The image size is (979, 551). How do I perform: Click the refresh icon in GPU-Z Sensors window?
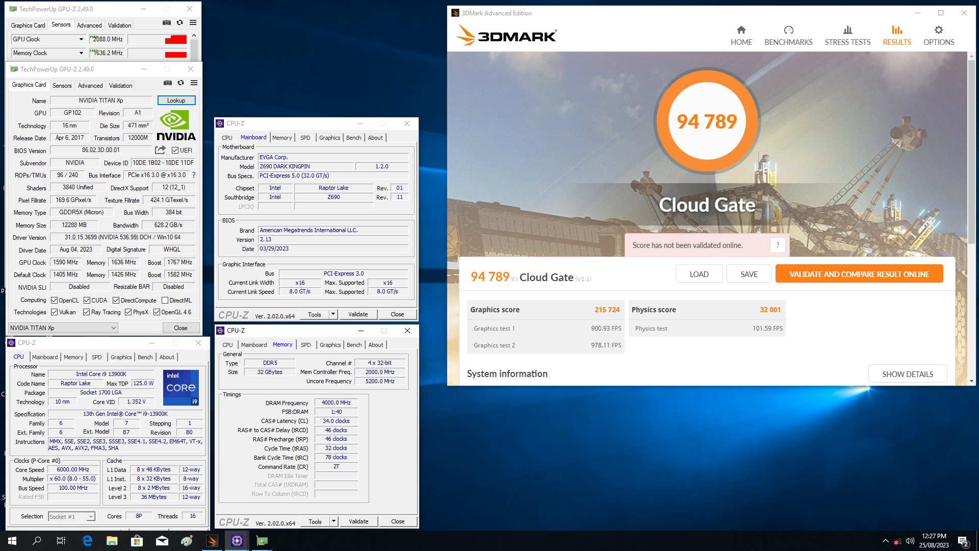tap(179, 22)
